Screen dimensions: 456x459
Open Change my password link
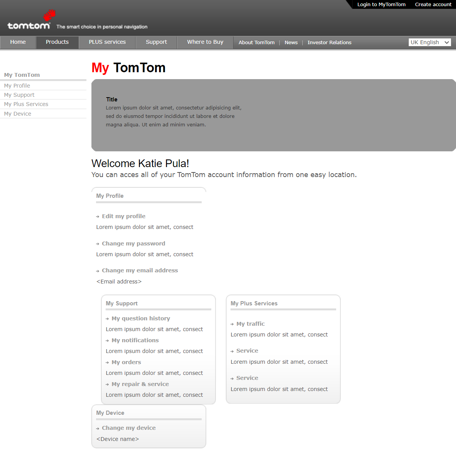pyautogui.click(x=133, y=244)
